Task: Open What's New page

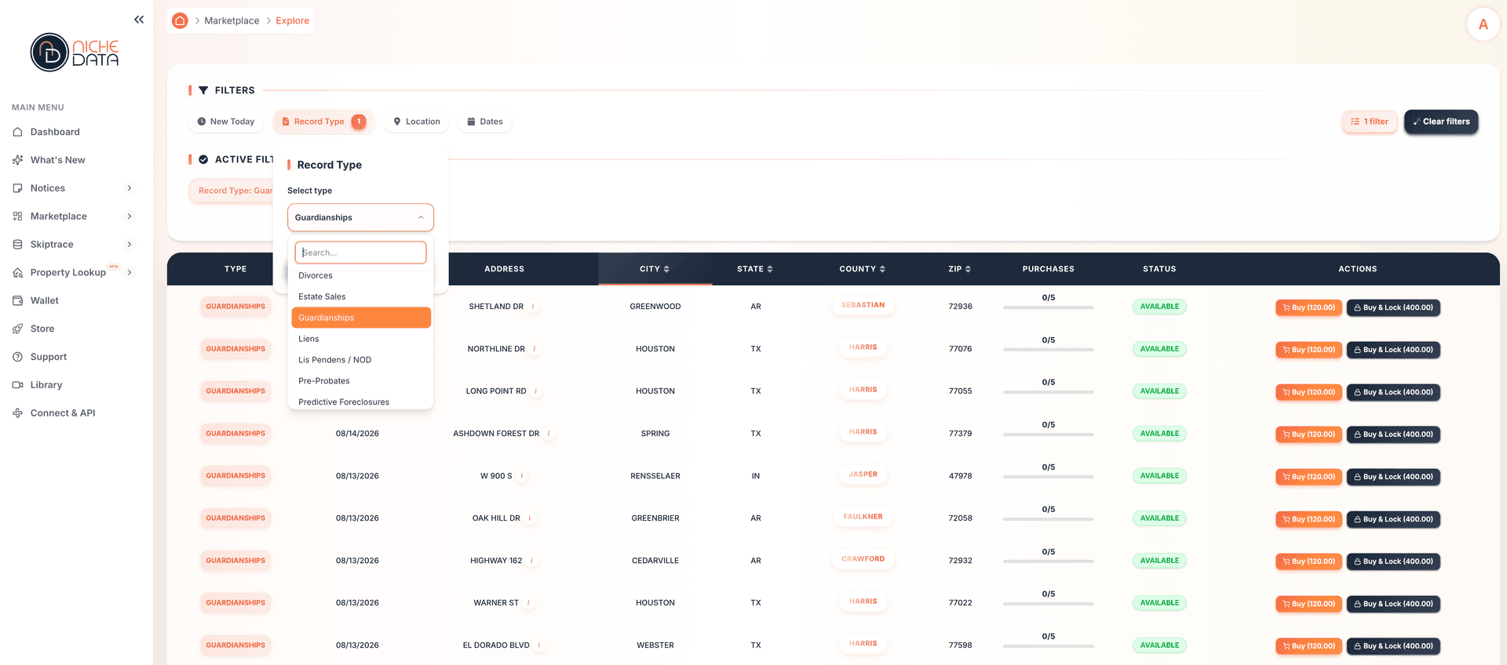Action: (57, 160)
